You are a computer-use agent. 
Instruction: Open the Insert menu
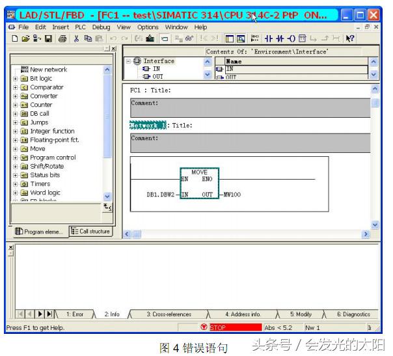[61, 27]
